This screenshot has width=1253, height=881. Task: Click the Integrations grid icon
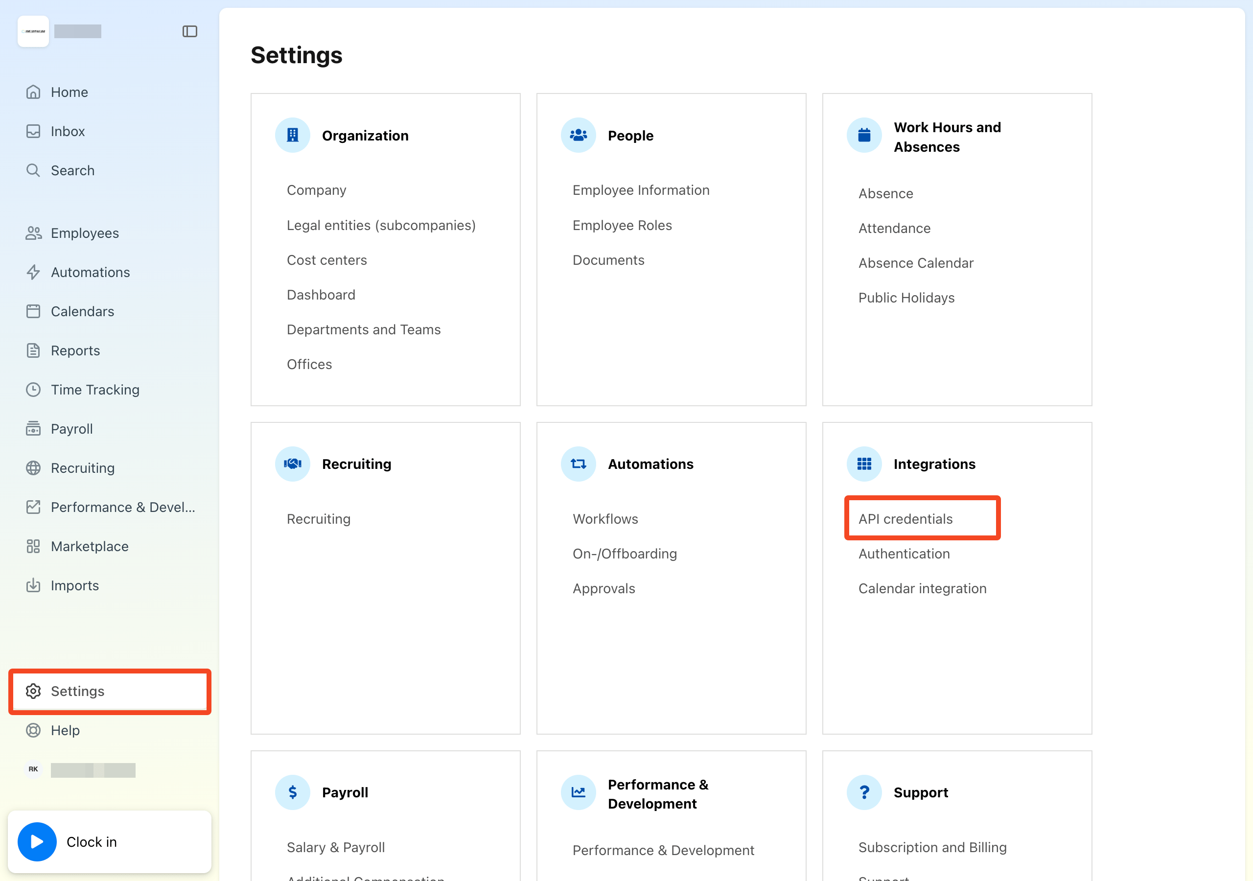(864, 464)
